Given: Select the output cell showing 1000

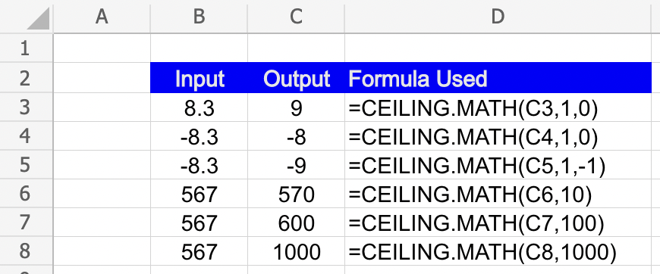Looking at the screenshot, I should [296, 251].
